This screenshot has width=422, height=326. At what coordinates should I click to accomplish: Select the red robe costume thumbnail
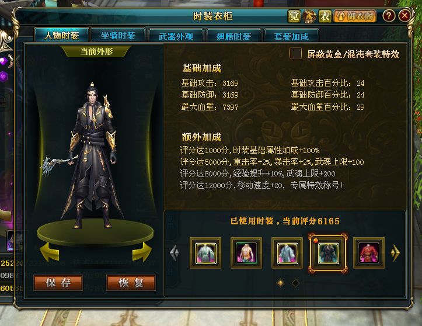pos(369,253)
